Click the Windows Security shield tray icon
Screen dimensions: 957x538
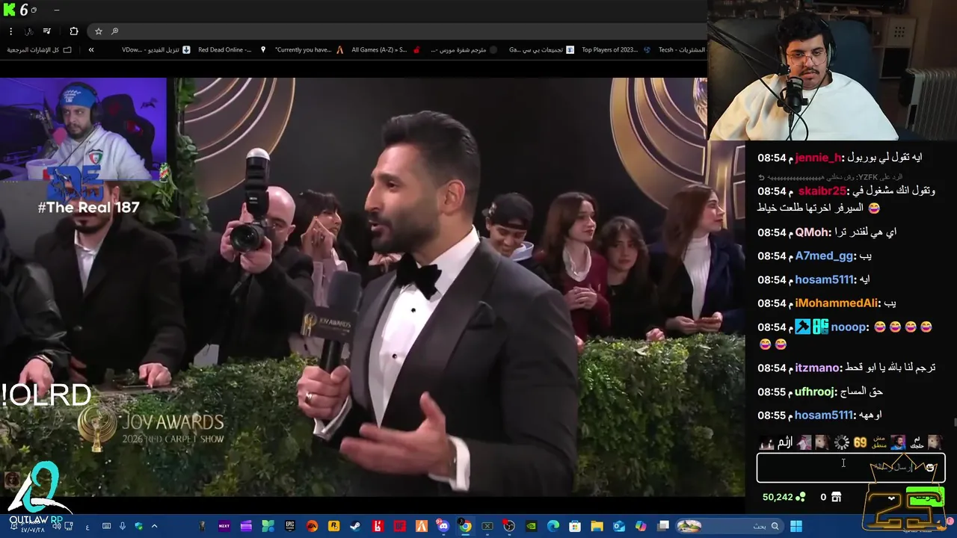click(x=139, y=526)
